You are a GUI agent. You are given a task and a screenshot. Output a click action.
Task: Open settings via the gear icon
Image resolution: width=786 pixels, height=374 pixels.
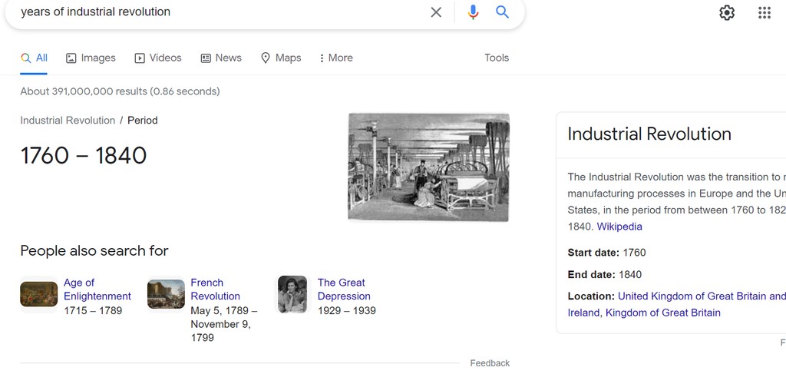tap(727, 12)
